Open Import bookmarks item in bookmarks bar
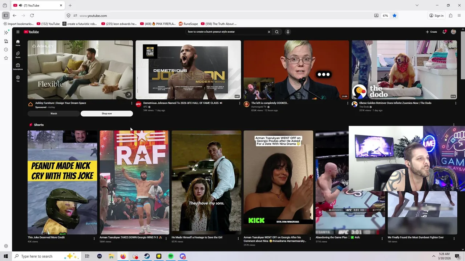This screenshot has width=465, height=261. click(x=18, y=24)
